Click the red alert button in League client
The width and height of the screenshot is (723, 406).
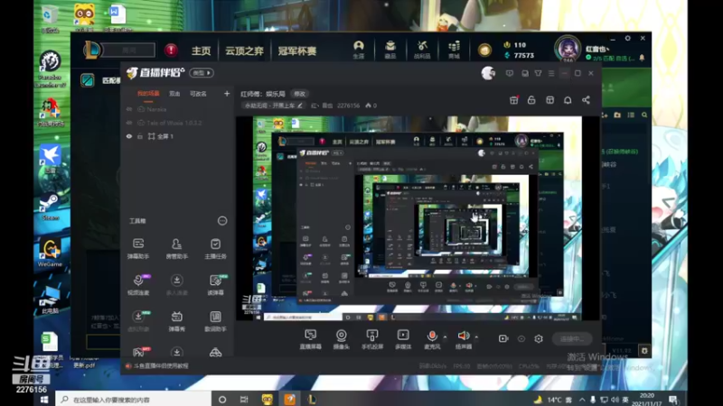click(x=171, y=50)
